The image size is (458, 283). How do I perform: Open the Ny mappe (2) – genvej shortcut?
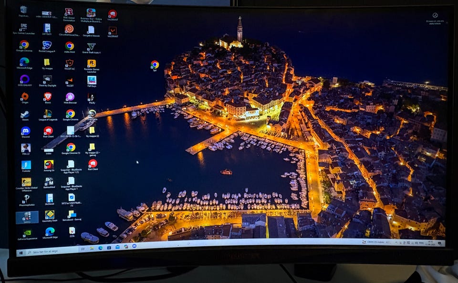pos(93,150)
